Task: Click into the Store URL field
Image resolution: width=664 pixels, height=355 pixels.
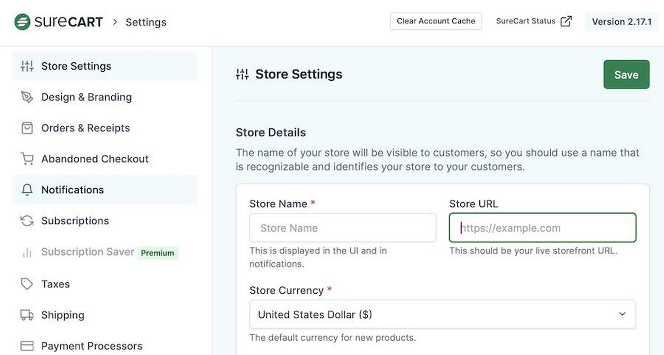Action: (542, 228)
